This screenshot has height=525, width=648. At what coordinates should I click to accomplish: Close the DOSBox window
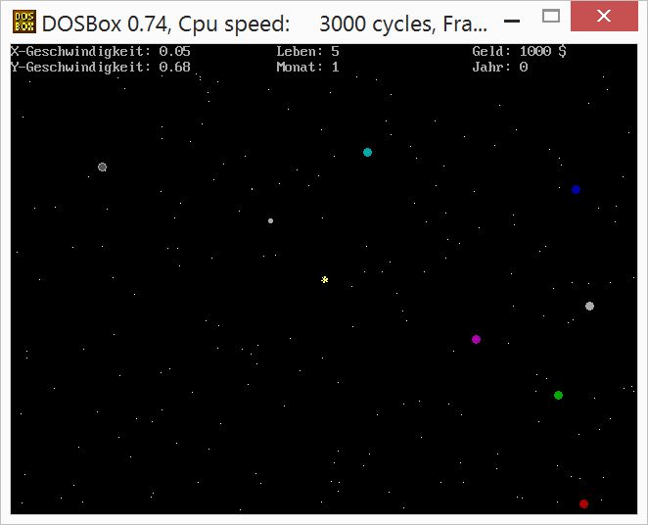605,17
